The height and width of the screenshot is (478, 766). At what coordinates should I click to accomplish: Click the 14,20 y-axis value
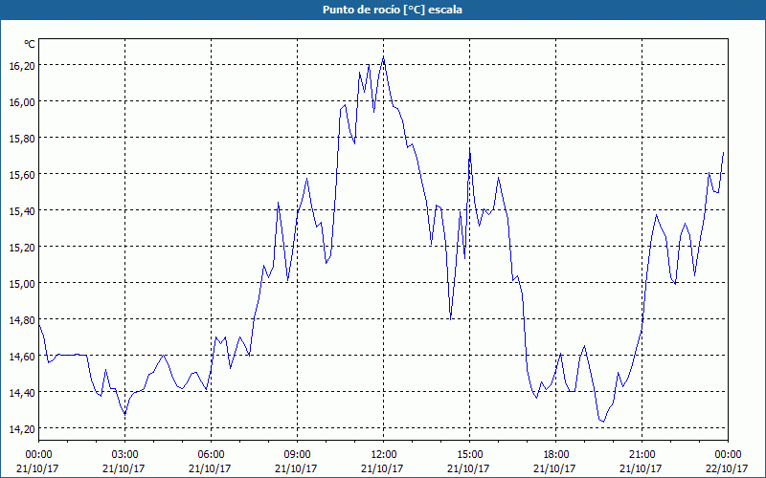pos(22,428)
